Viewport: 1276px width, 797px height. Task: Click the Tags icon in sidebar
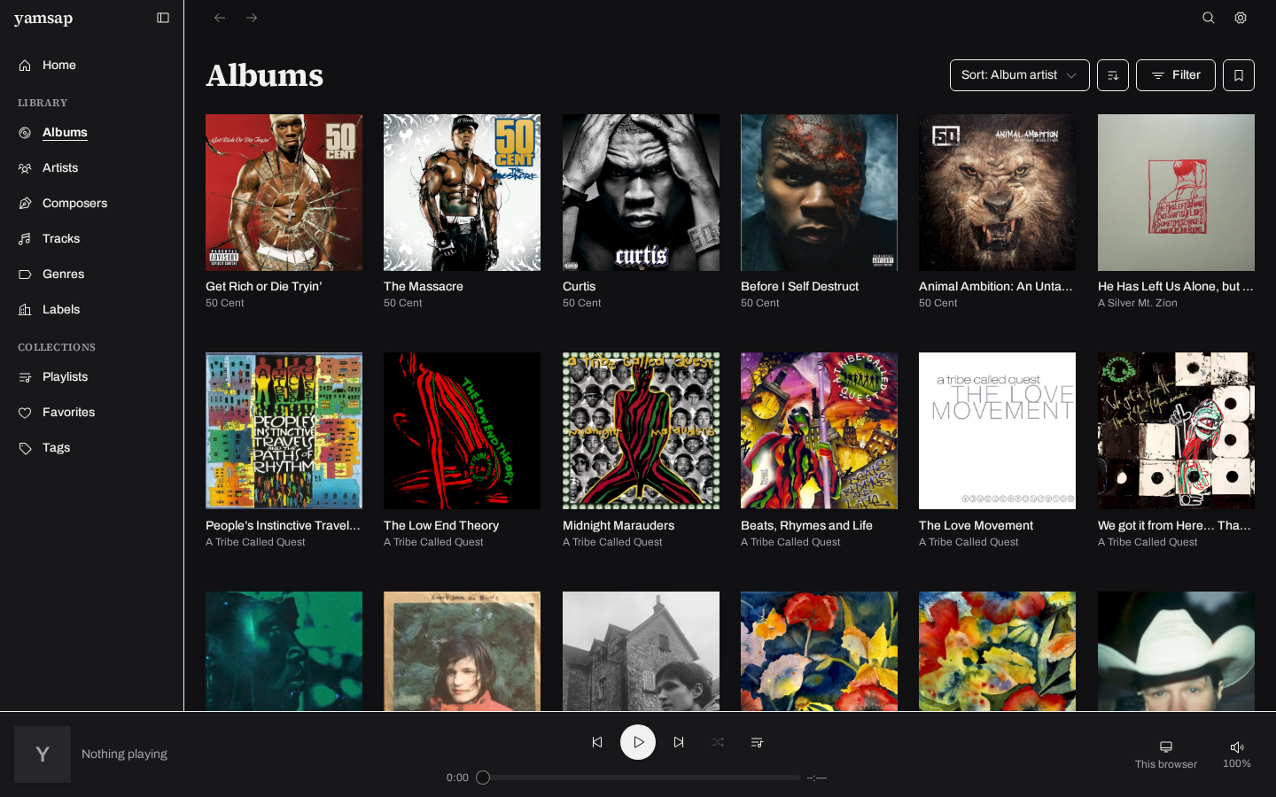pyautogui.click(x=25, y=448)
